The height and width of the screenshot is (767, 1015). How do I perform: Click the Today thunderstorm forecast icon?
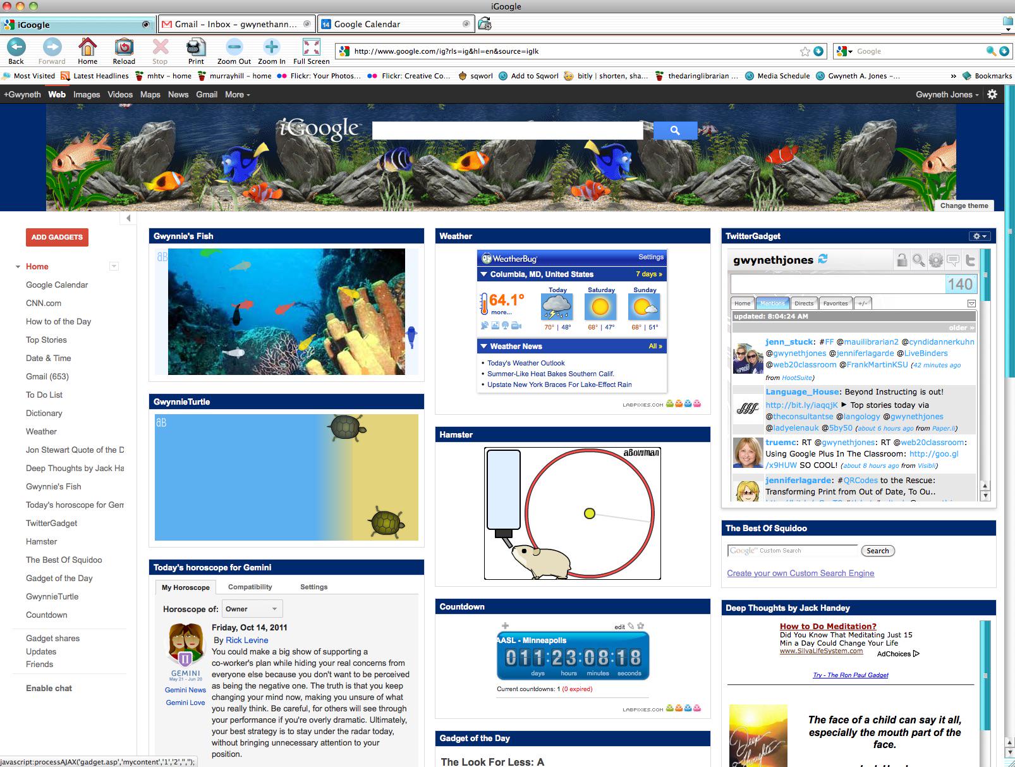pyautogui.click(x=557, y=308)
